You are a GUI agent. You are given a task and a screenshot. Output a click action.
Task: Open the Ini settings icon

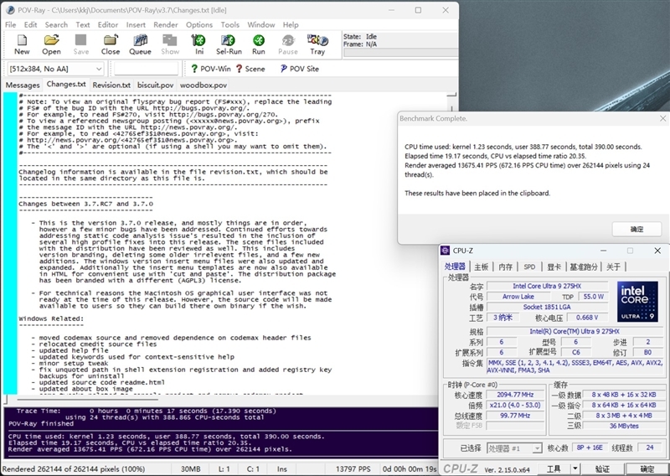point(198,44)
